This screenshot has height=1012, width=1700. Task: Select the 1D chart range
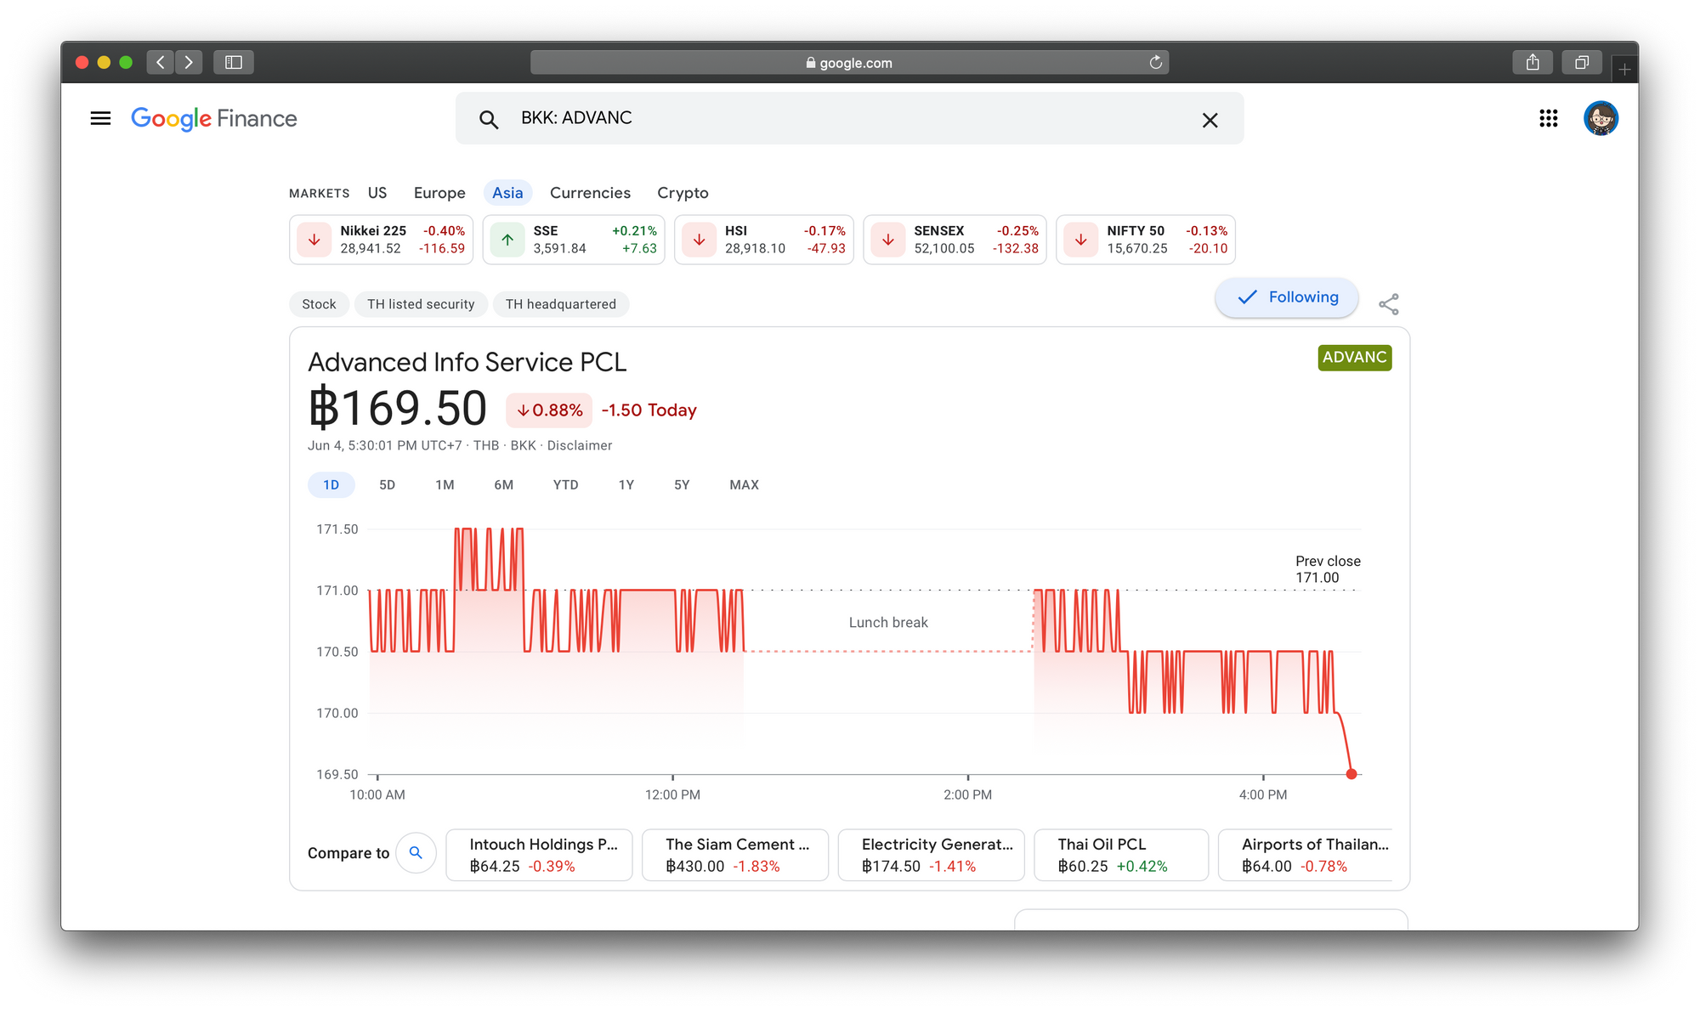tap(331, 484)
